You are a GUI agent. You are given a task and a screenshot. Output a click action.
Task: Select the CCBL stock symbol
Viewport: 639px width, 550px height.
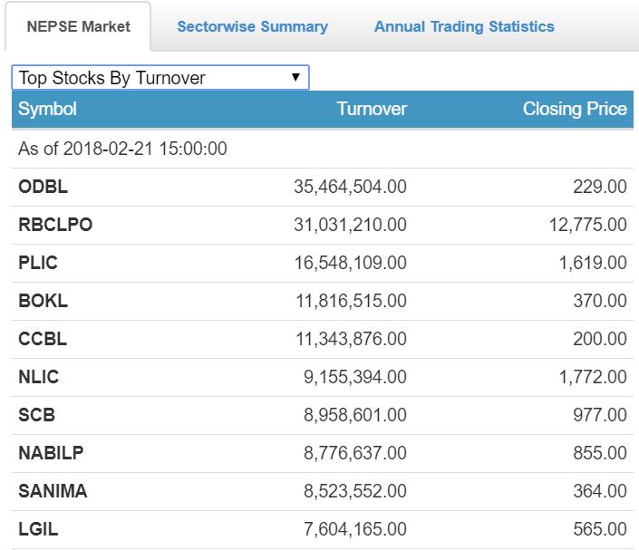(x=43, y=339)
